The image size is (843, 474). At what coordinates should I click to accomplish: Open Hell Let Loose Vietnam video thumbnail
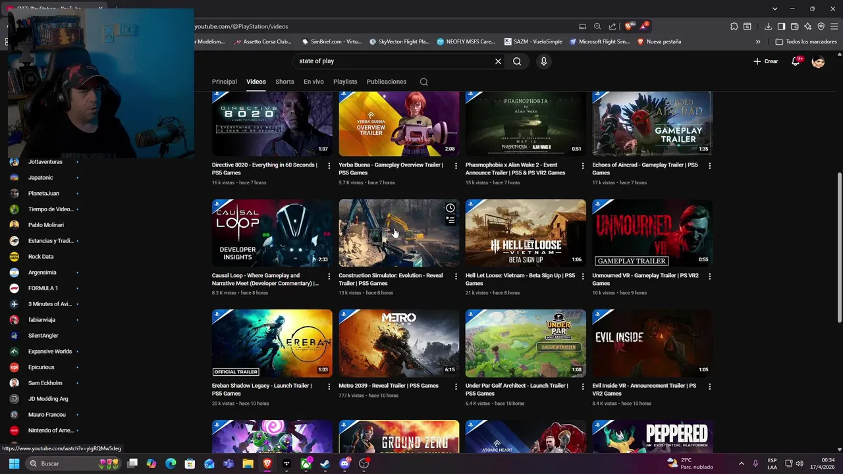pos(526,233)
